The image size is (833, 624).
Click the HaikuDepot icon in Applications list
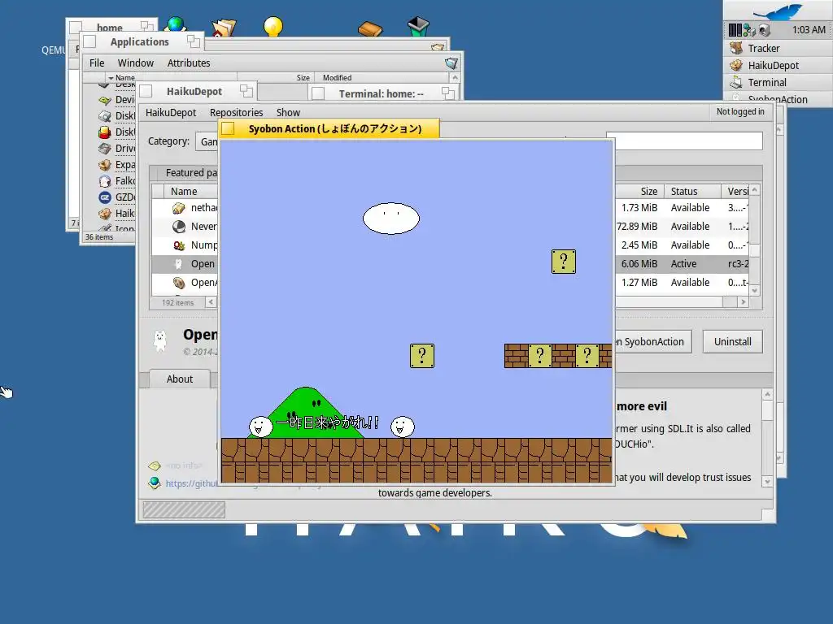tap(105, 214)
